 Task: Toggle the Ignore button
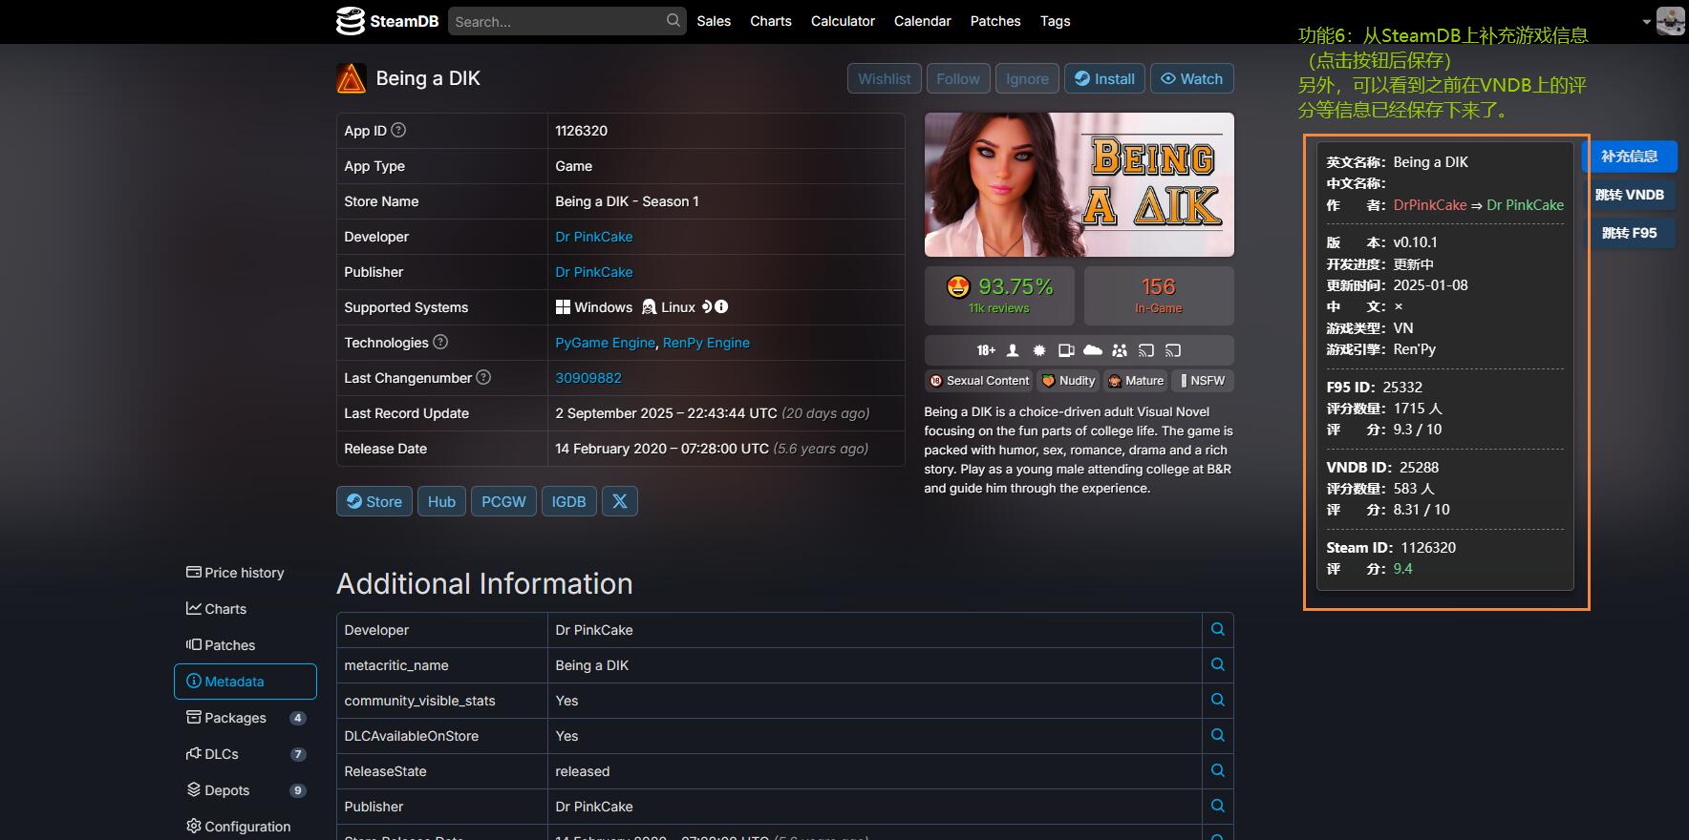tap(1027, 78)
